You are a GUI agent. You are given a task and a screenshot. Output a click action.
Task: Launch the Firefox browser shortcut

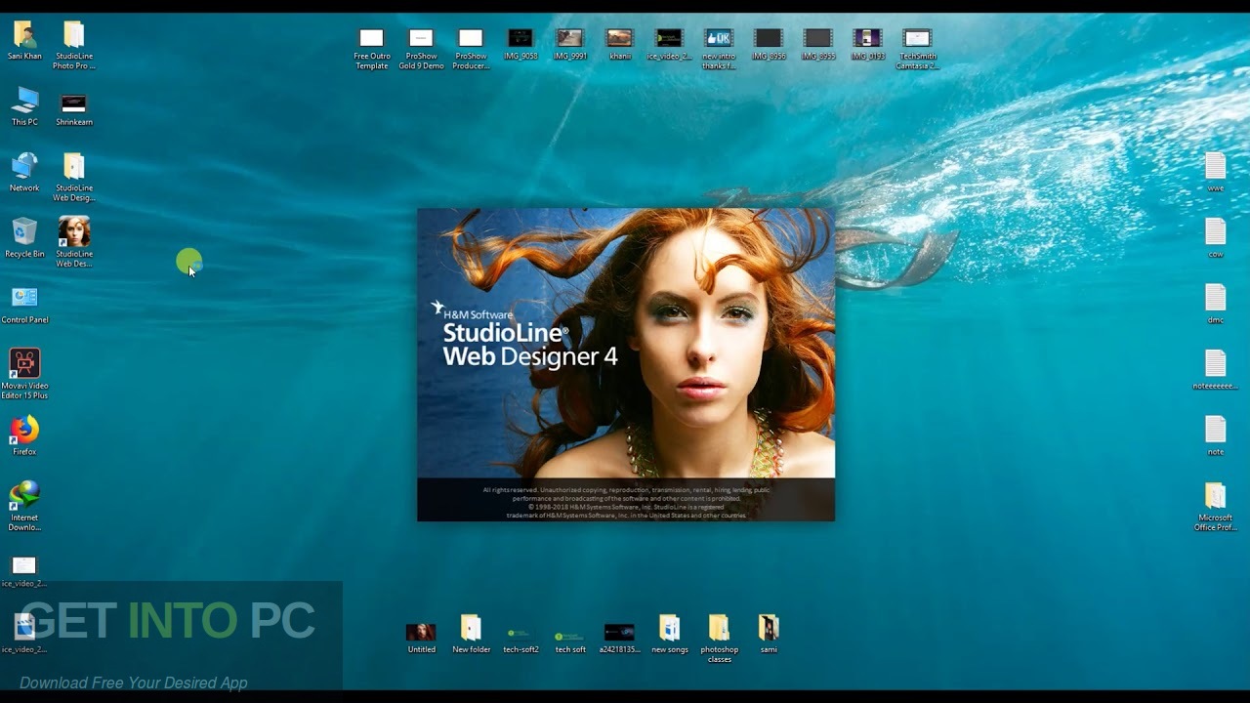[x=24, y=432]
